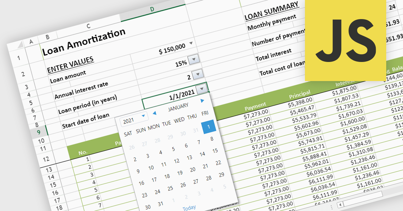403x211 pixels.
Task: Open the start date picker dropdown
Action: (x=201, y=89)
